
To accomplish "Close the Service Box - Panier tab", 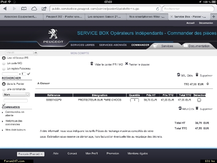I will (x=172, y=17).
